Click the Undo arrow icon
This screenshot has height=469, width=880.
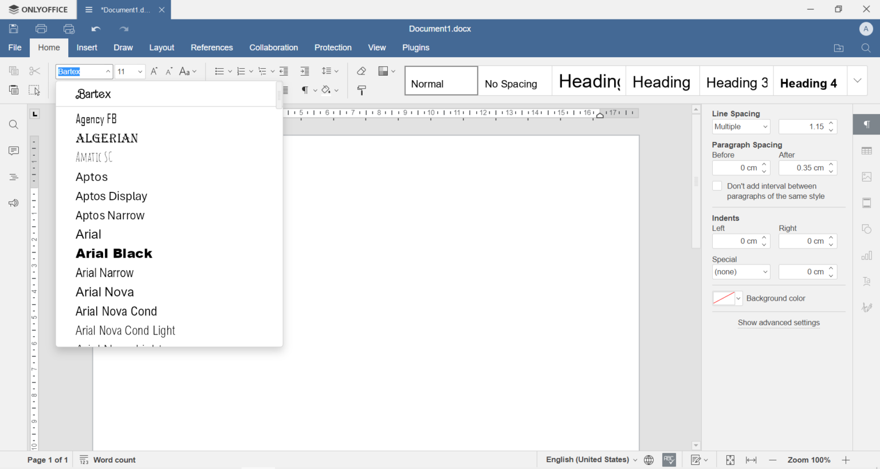(96, 29)
